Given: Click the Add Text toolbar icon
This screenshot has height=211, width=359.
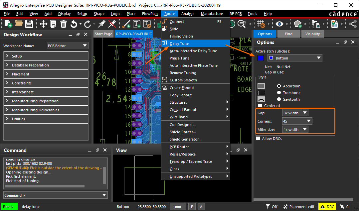Looking at the screenshot, I should [x=136, y=24].
